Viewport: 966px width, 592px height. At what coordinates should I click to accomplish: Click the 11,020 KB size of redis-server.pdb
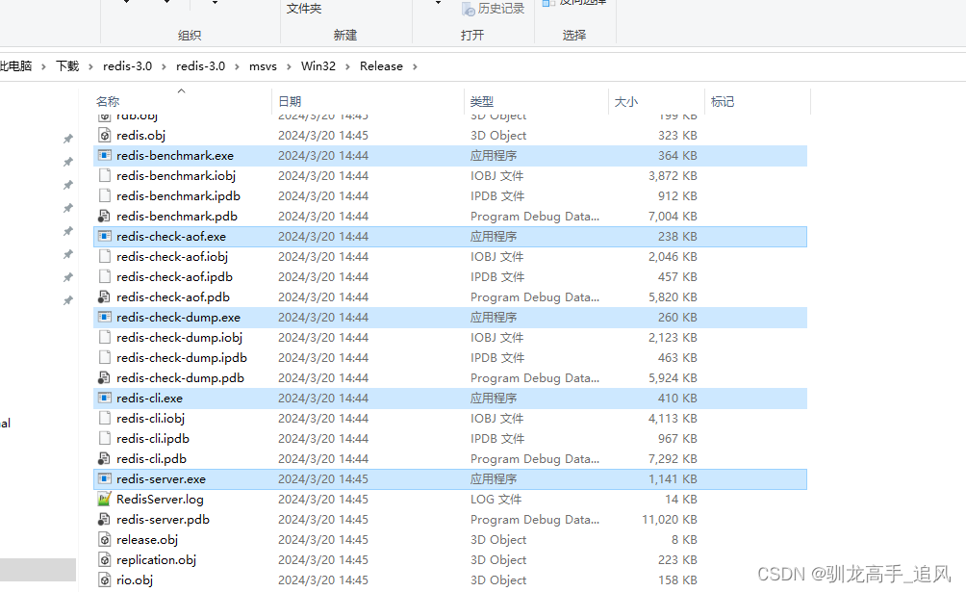(x=669, y=519)
